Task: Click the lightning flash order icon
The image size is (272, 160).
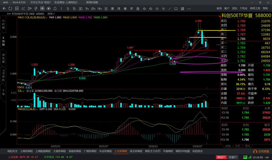Action: [x=36, y=9]
